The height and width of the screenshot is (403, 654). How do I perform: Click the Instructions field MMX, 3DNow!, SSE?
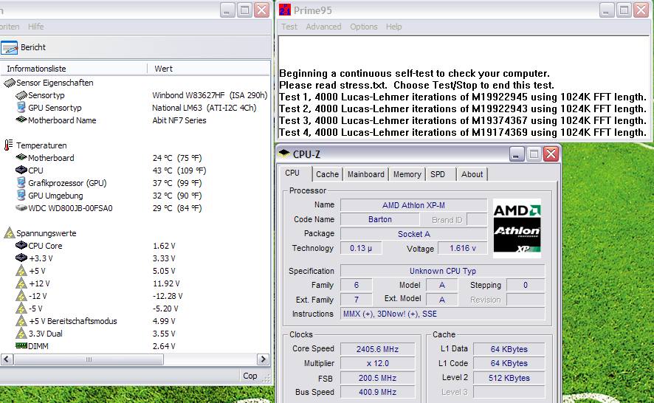443,314
